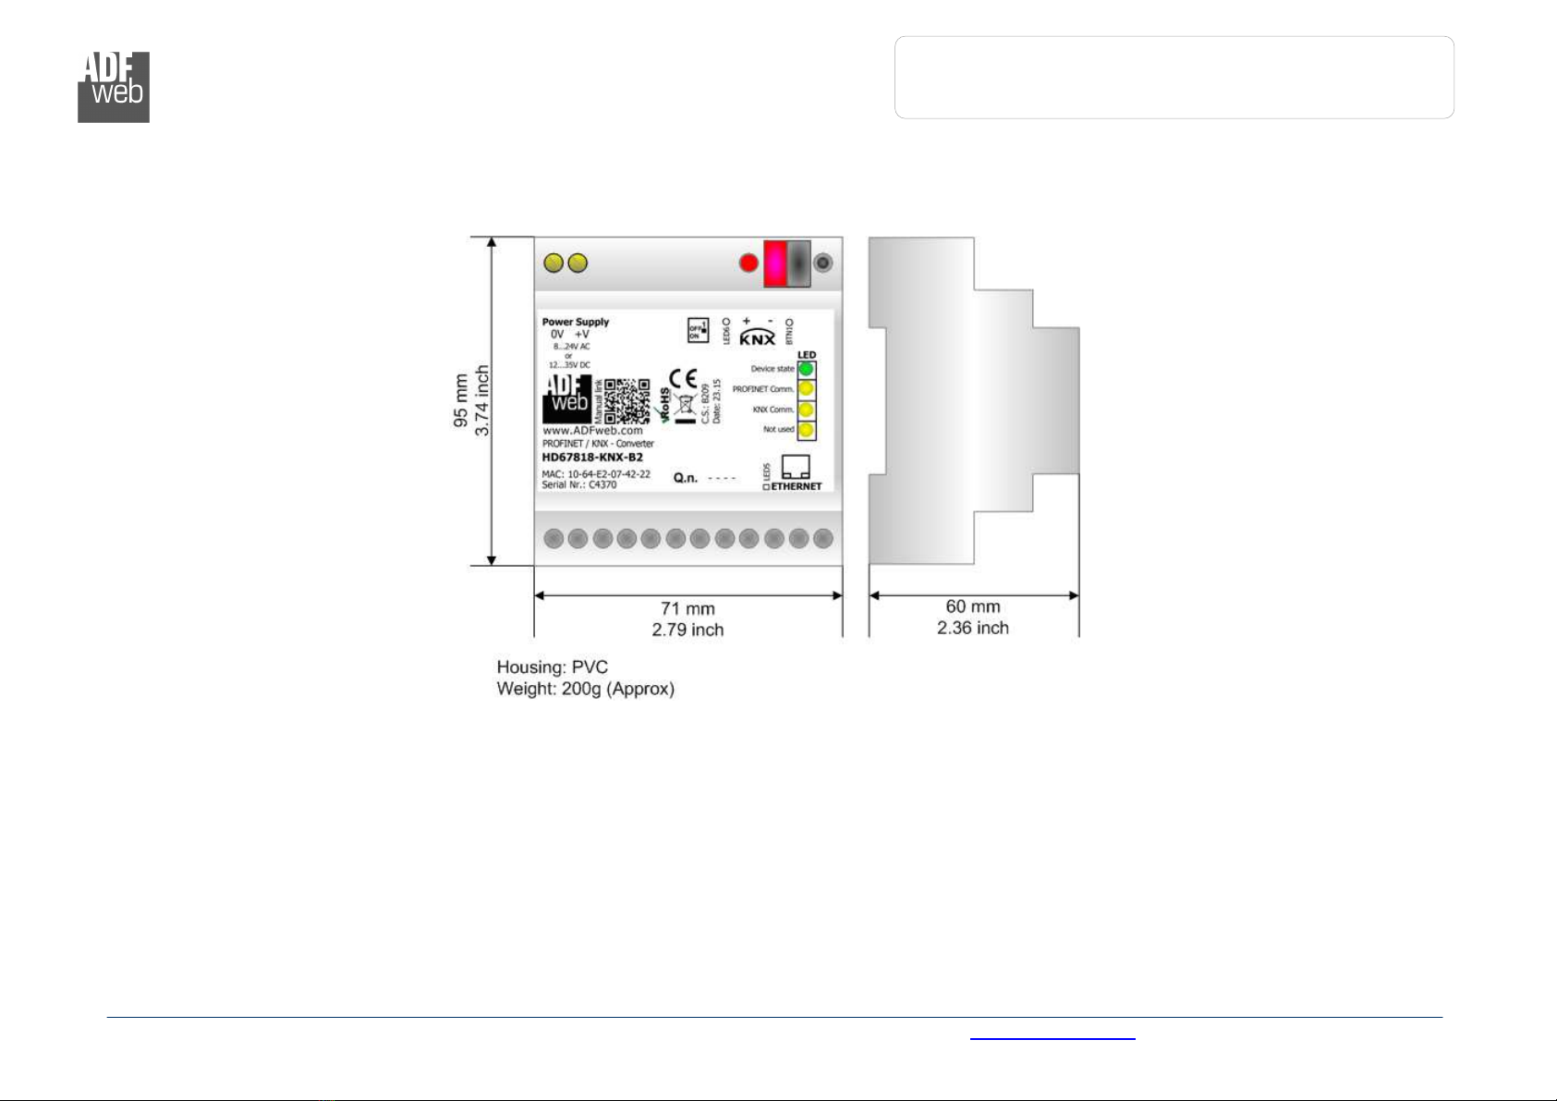Click the www.ADFweb.com text on label
Screen dimensions: 1557x1101
592,431
